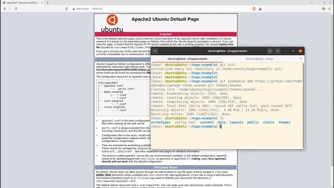Switch to ubuntu@data: ~/hugo/example terminal tab

click(x=187, y=59)
